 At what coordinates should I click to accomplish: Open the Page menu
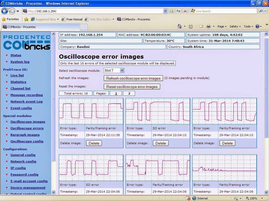pos(222,26)
